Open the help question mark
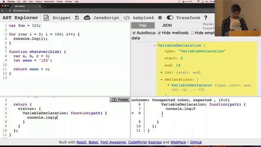Image resolution: width=261 pixels, height=147 pixels. (x=206, y=18)
